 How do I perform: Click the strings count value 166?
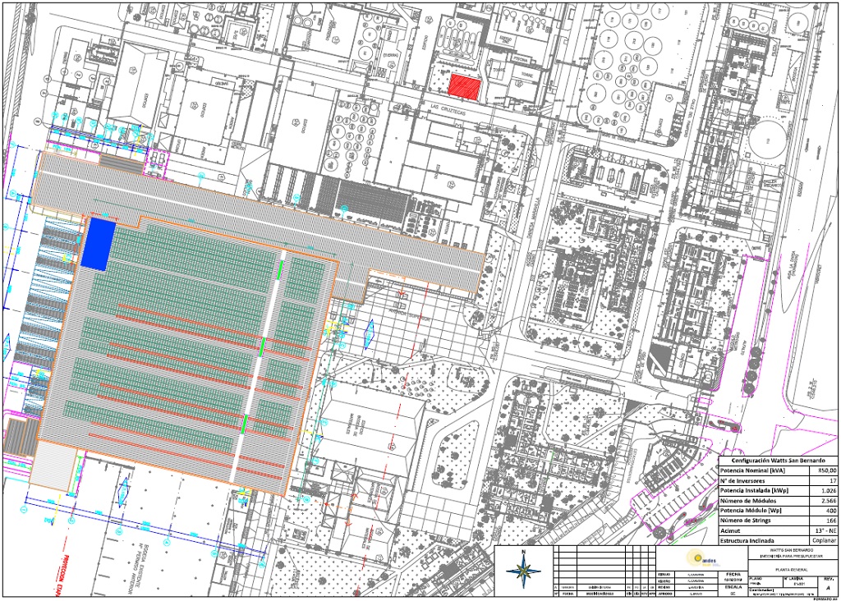click(x=831, y=521)
